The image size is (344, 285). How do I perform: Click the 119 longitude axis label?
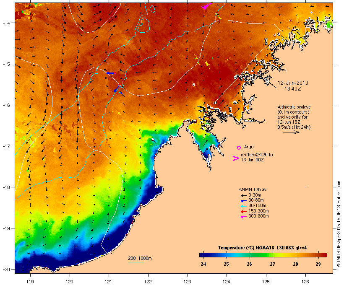30,282
